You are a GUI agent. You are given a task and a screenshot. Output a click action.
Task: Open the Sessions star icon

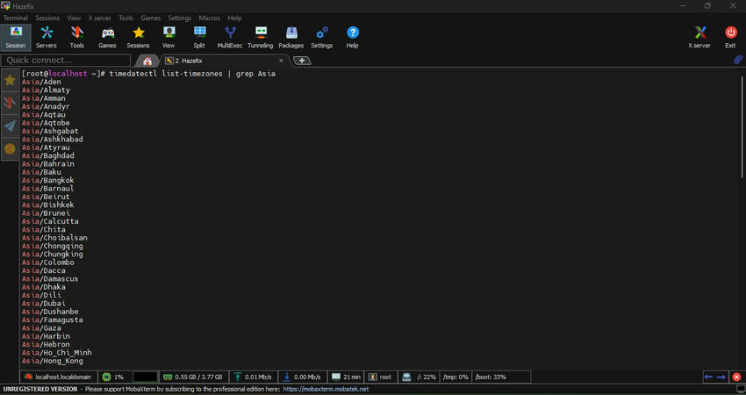click(x=139, y=37)
